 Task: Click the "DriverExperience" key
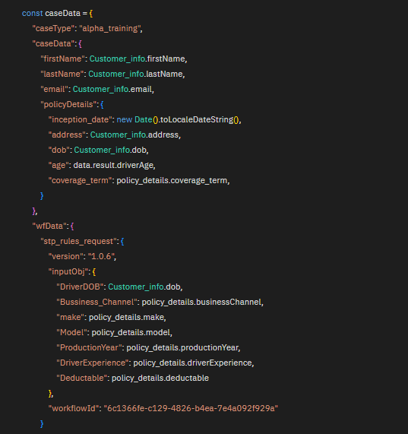coord(93,363)
